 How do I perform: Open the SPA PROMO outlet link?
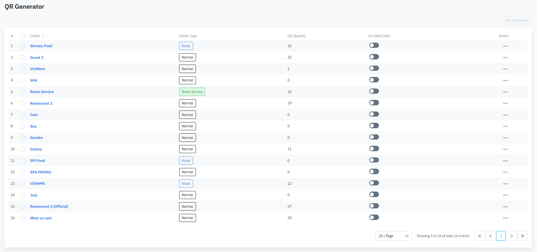click(40, 172)
